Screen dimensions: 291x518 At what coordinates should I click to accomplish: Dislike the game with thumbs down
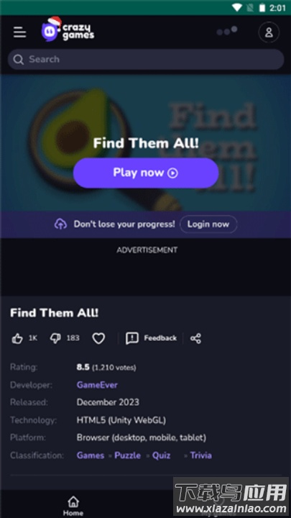[55, 338]
